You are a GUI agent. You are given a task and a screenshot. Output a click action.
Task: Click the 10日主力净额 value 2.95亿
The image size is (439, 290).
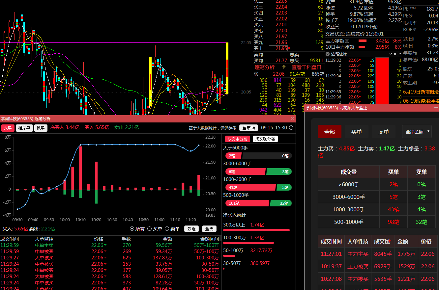(x=382, y=47)
